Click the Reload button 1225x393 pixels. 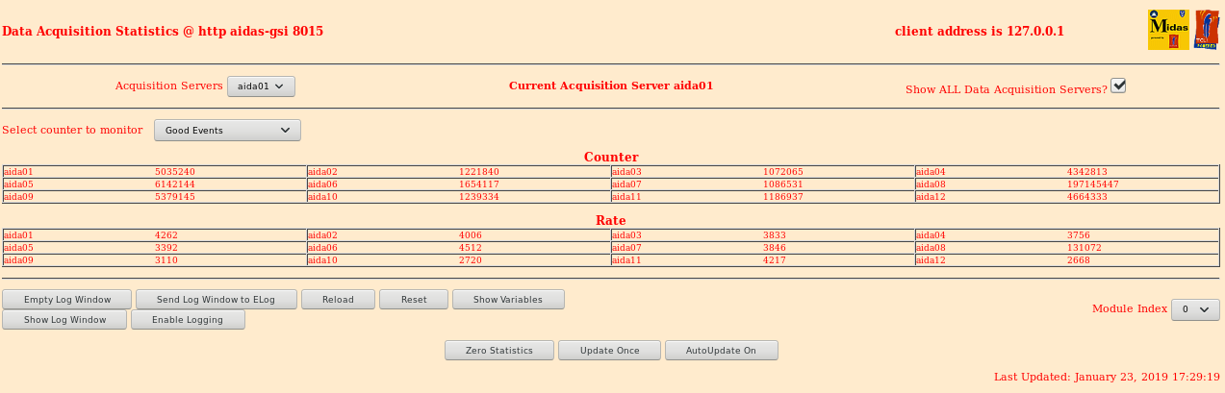tap(338, 300)
